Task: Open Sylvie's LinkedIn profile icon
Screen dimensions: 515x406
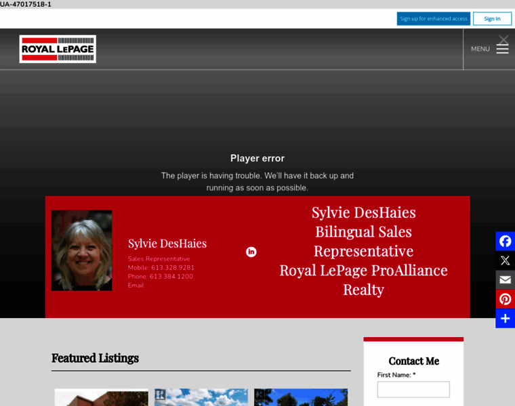Action: click(251, 252)
